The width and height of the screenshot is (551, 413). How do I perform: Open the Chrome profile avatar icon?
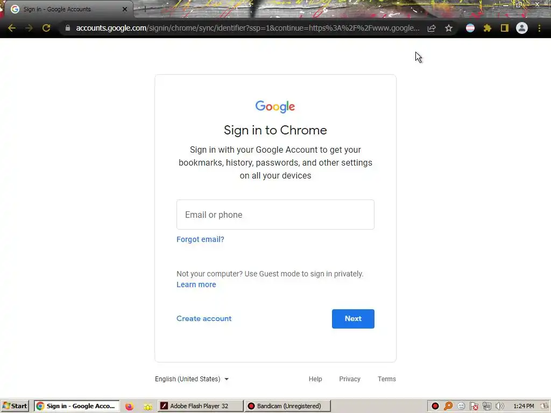[522, 28]
